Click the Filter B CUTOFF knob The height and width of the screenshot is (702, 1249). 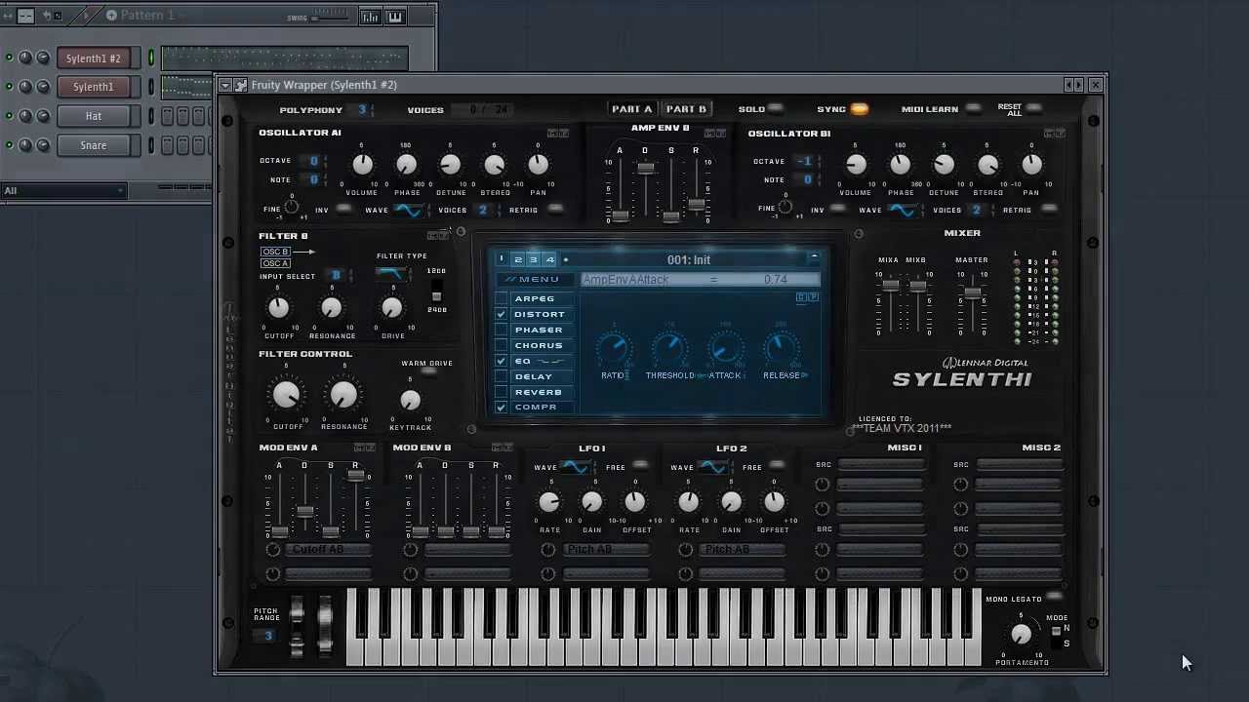(278, 308)
